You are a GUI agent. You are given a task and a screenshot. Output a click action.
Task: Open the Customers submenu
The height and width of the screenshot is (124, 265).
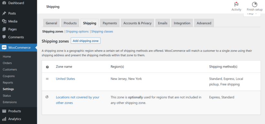coord(10,70)
